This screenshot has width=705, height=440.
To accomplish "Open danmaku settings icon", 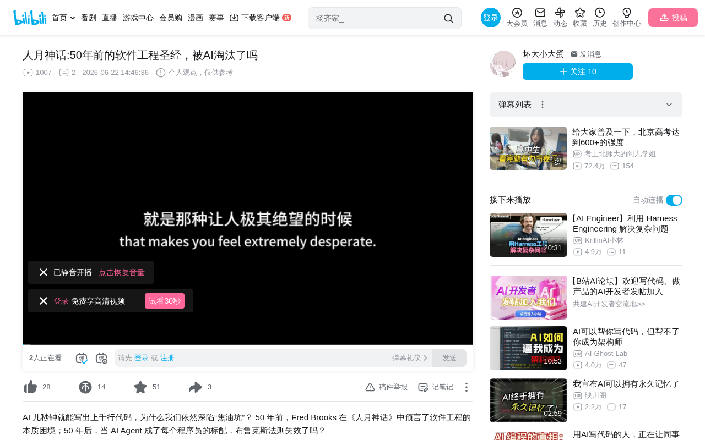I will (x=102, y=358).
